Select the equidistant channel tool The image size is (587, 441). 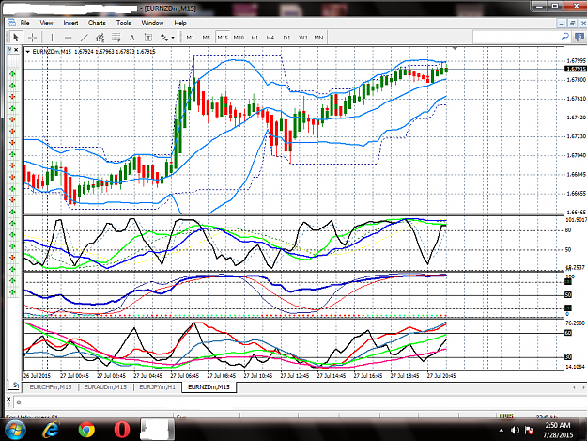point(100,38)
